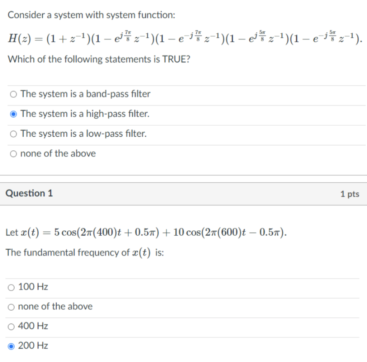Select "The system is a band-pass filter" option
This screenshot has width=367, height=362.
point(13,94)
